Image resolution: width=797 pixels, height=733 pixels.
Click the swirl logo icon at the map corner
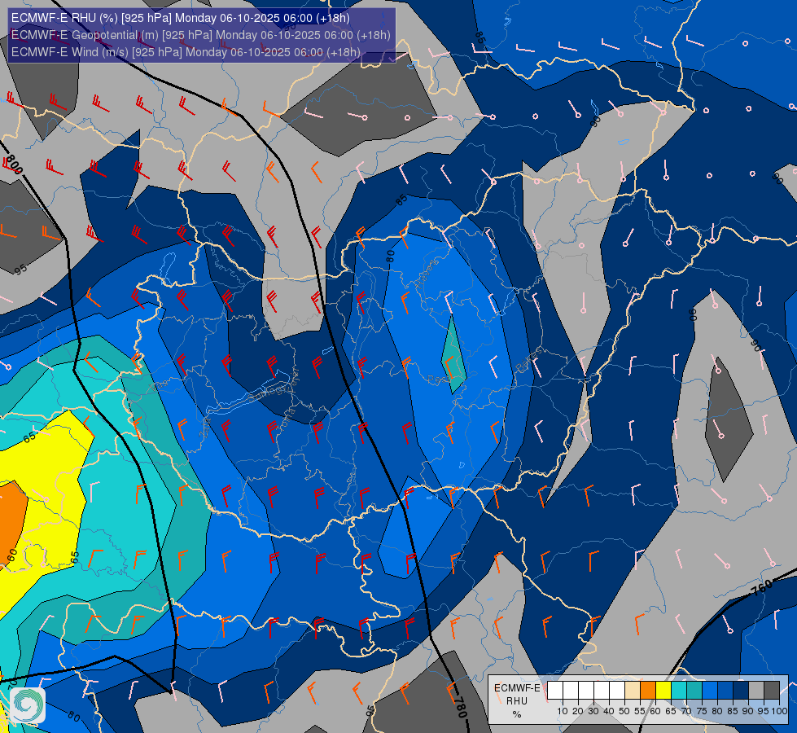(x=28, y=704)
